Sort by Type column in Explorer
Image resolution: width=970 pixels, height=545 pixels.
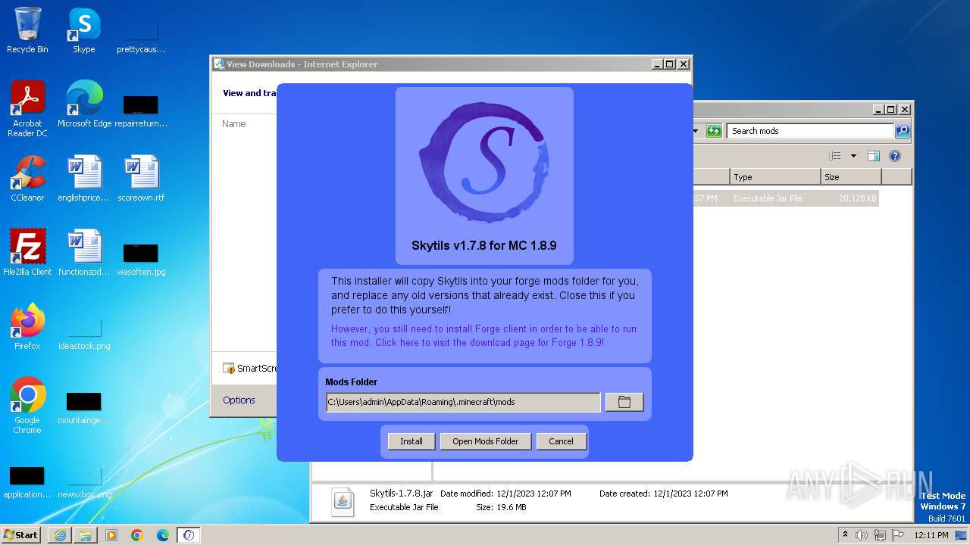click(775, 177)
